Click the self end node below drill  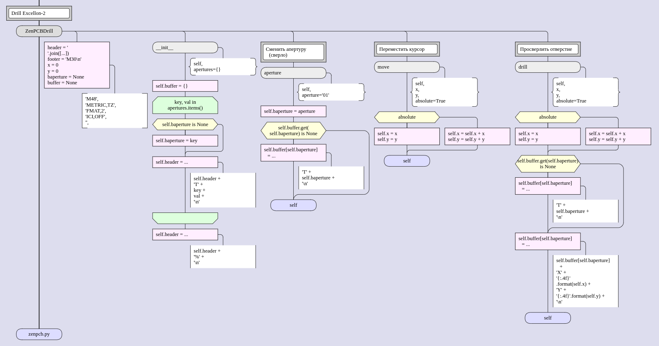(x=547, y=318)
